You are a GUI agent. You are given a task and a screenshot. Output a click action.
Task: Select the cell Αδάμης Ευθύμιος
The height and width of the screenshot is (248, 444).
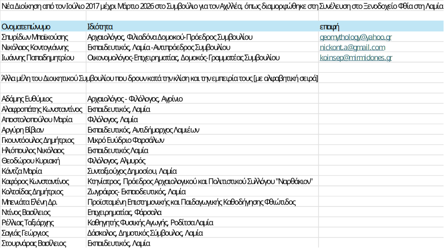pos(43,99)
